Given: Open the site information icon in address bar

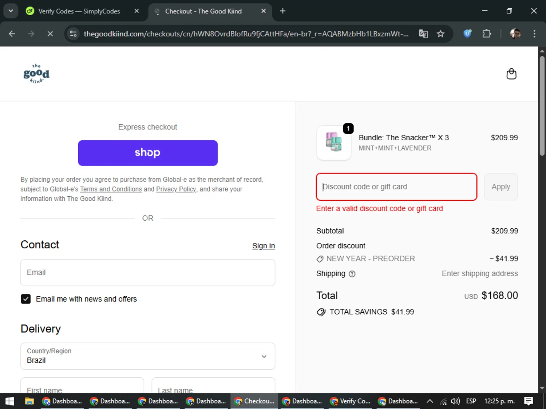Looking at the screenshot, I should [x=73, y=34].
